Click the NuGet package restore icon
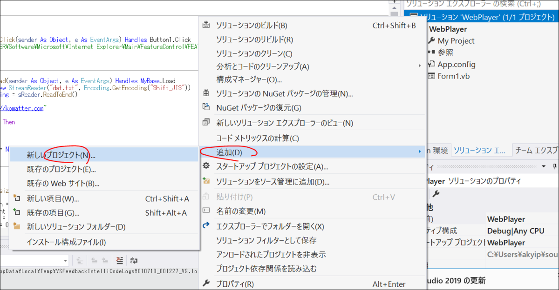The width and height of the screenshot is (559, 290). [x=205, y=107]
